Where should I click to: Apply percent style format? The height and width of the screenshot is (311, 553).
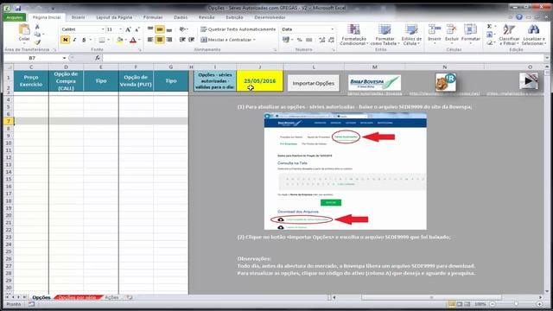point(300,40)
